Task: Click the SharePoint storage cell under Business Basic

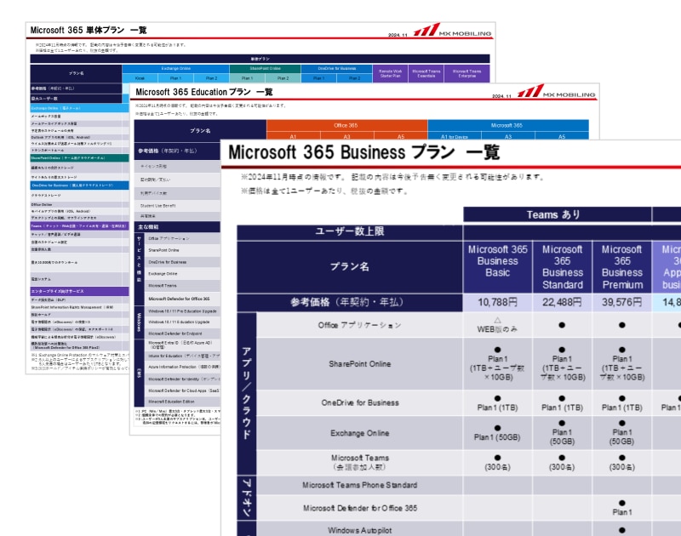Action: point(498,363)
